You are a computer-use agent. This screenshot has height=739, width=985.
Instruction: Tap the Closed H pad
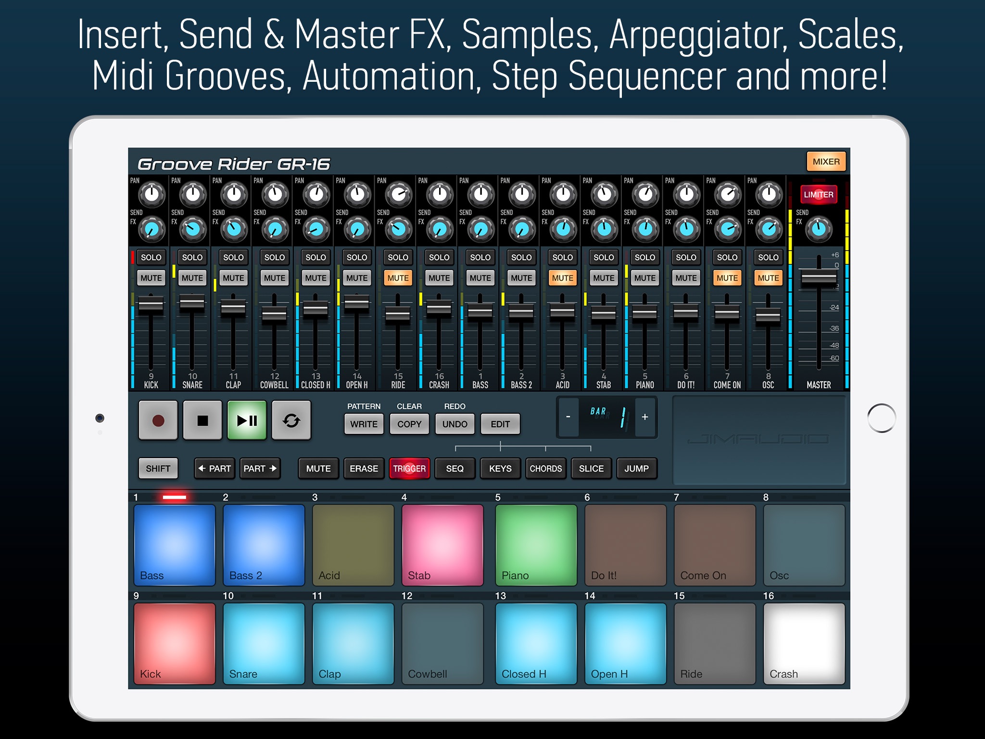pos(536,644)
